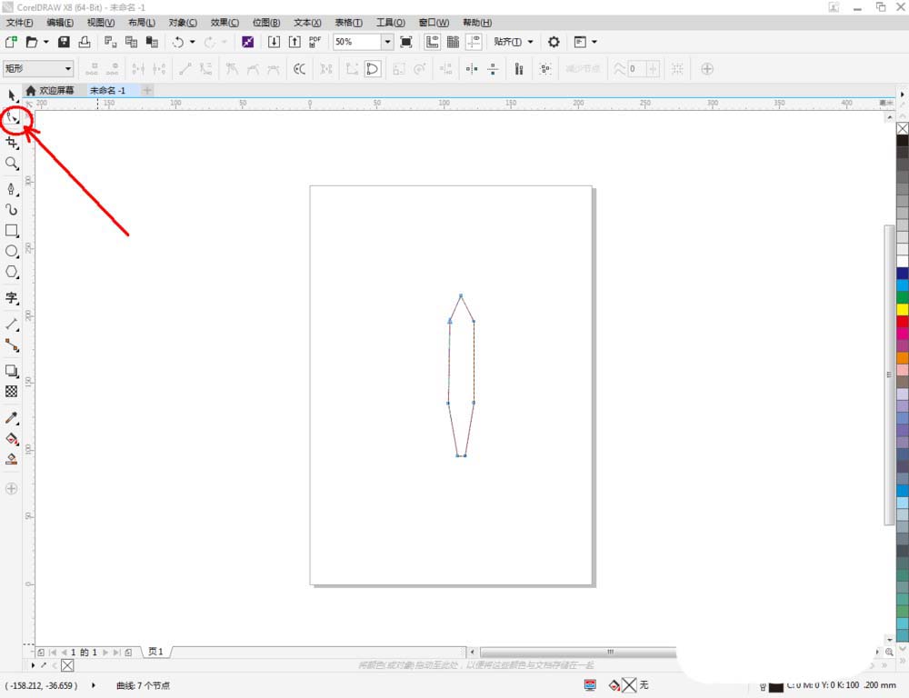The width and height of the screenshot is (909, 698).
Task: Click the purple Search content icon
Action: (247, 42)
